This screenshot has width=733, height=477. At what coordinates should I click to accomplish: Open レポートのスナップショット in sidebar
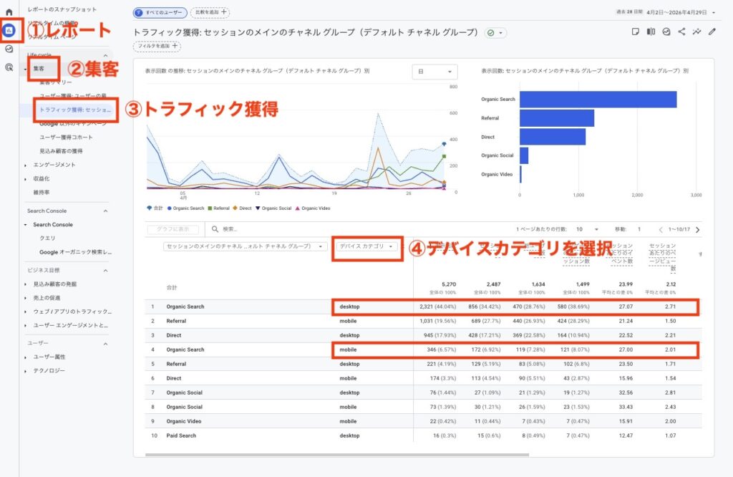point(62,9)
